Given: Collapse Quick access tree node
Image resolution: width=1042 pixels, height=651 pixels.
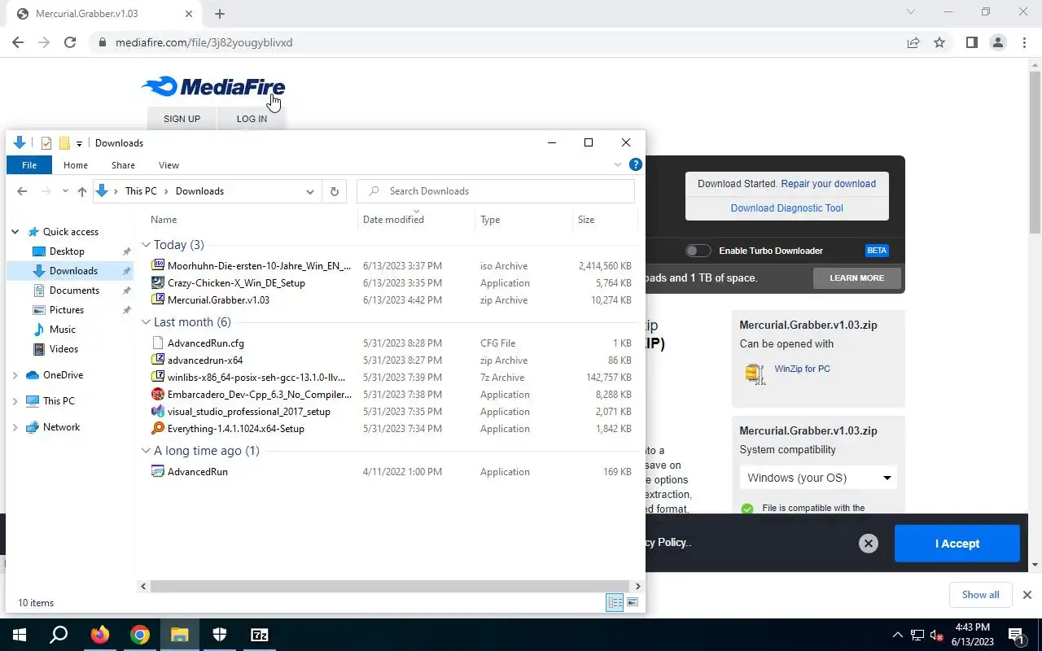Looking at the screenshot, I should click(x=15, y=232).
